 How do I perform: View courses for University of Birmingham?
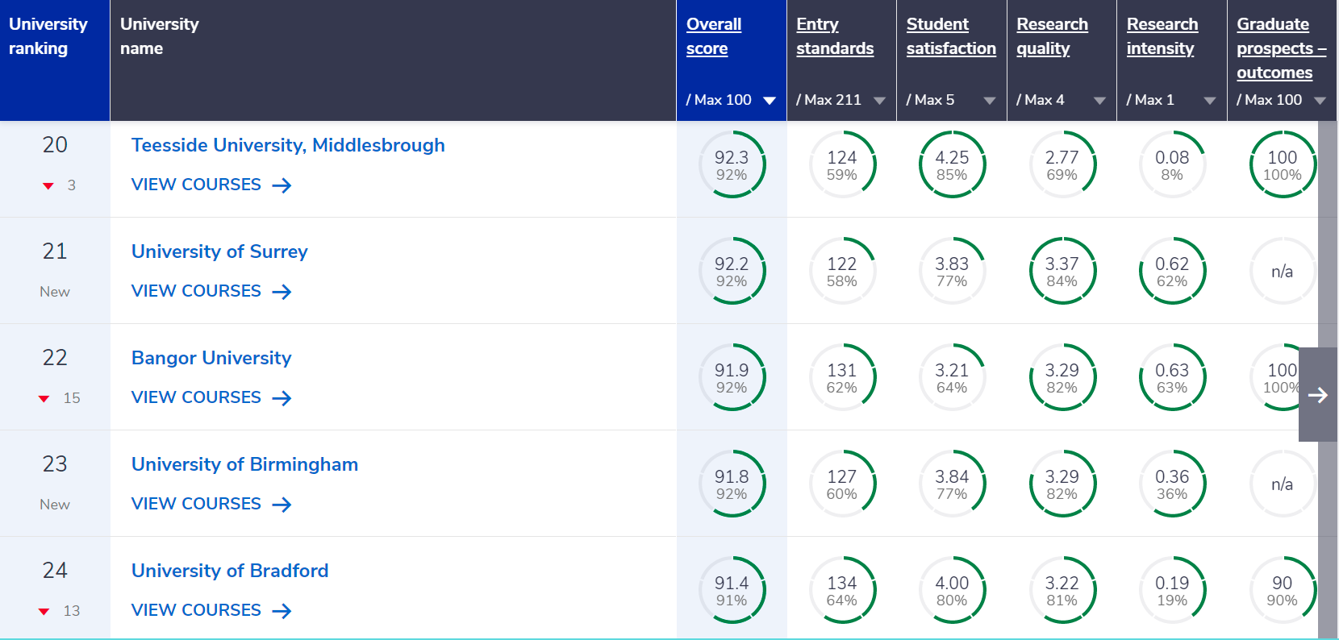tap(211, 504)
